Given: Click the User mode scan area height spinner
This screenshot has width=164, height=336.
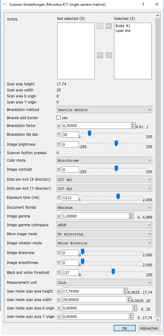Looking at the screenshot, I should pyautogui.click(x=125, y=291).
